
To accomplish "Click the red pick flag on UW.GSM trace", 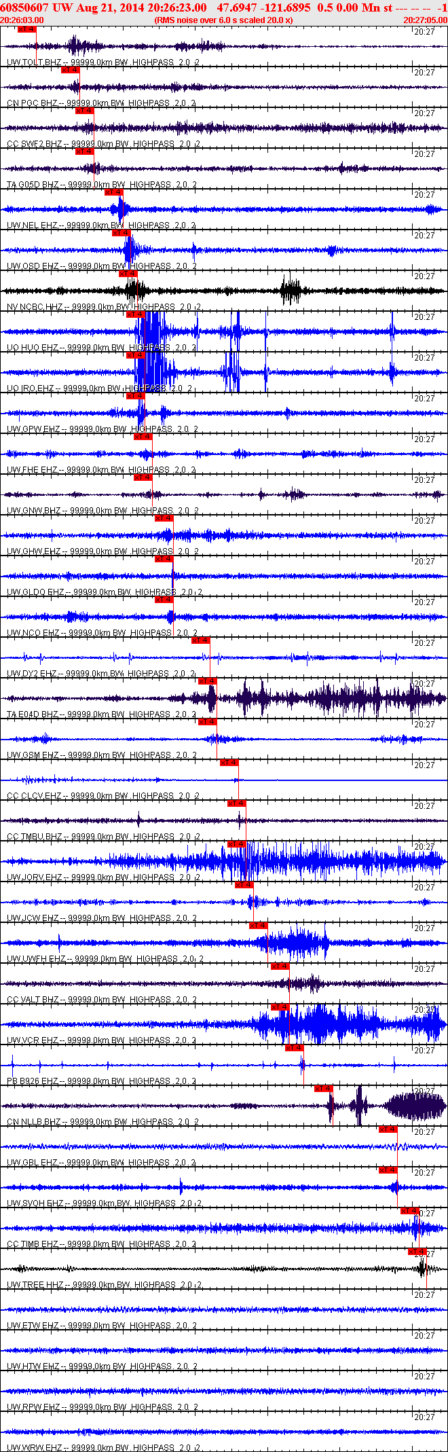I will point(208,722).
